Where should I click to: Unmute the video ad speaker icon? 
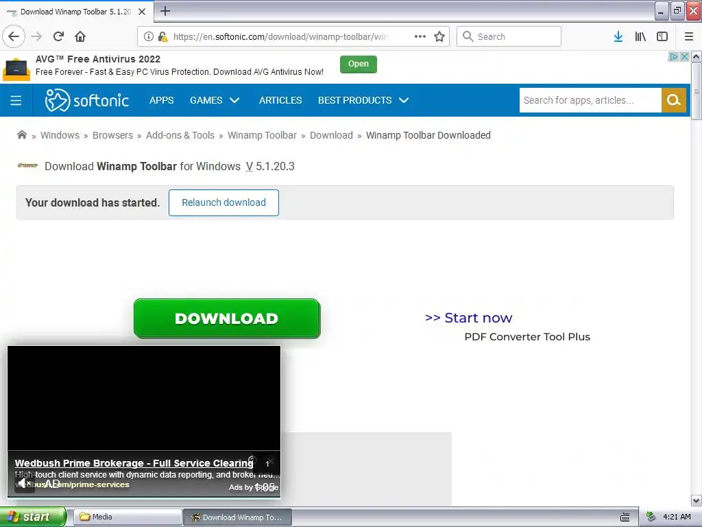coord(24,483)
